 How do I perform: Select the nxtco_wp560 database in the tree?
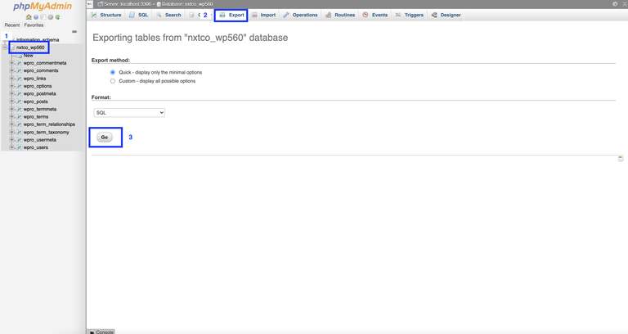[x=30, y=47]
